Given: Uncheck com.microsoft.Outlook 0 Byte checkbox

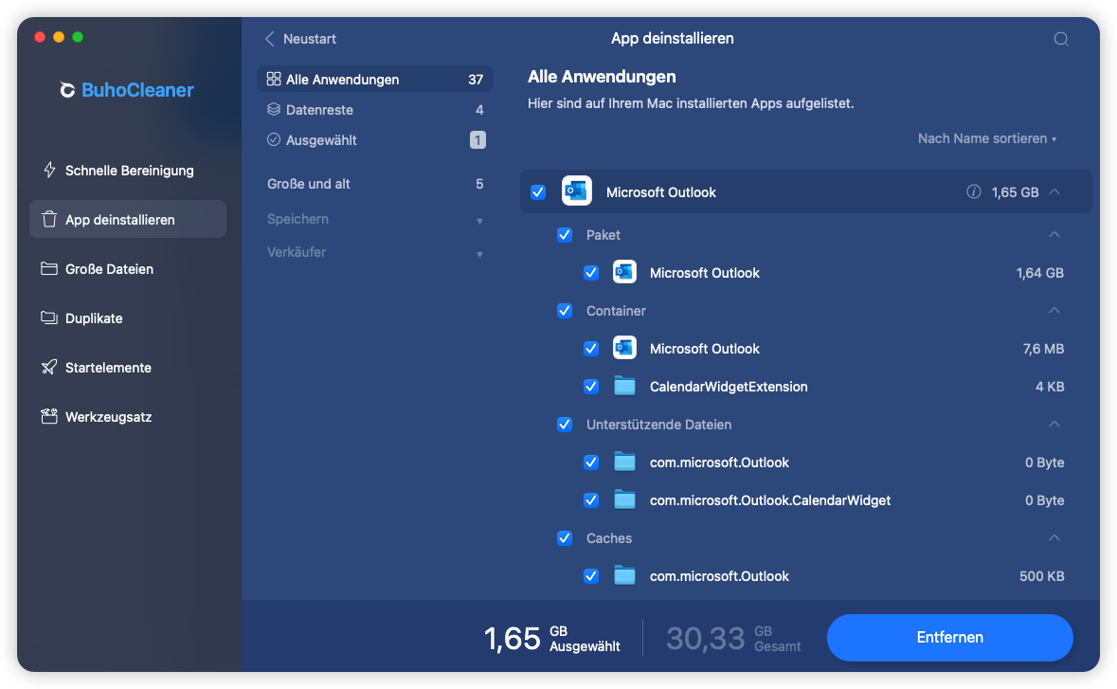Looking at the screenshot, I should [x=590, y=462].
